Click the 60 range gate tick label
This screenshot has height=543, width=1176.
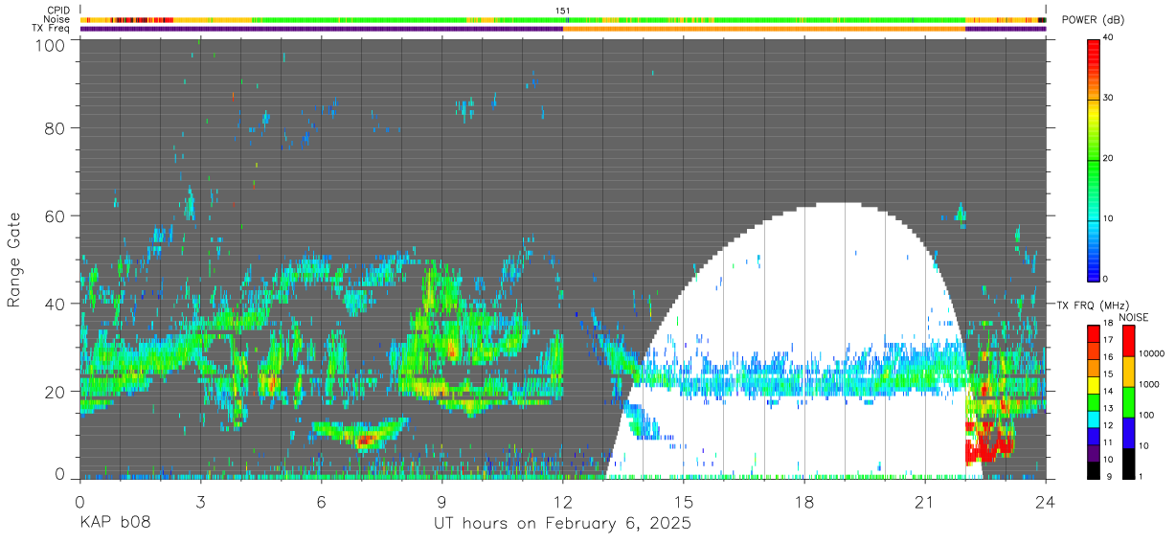(56, 215)
